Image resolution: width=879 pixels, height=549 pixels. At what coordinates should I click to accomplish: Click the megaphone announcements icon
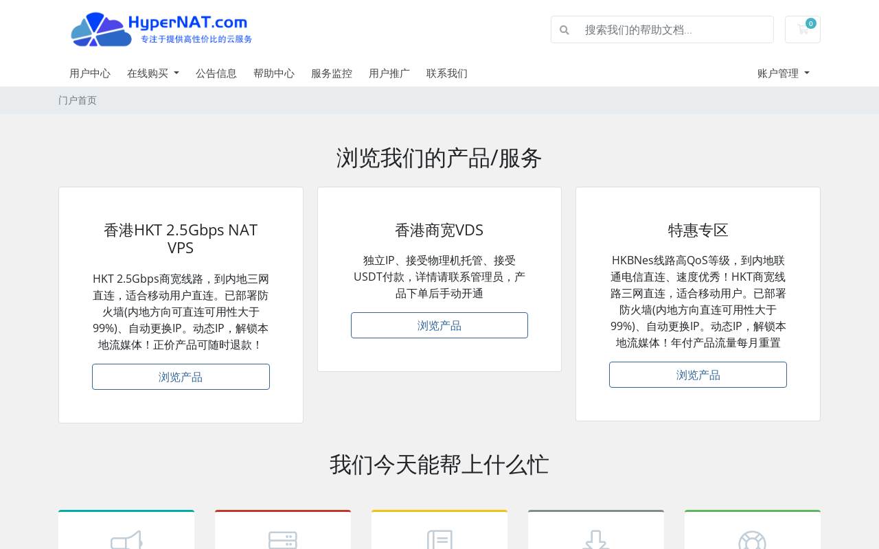pos(126,539)
